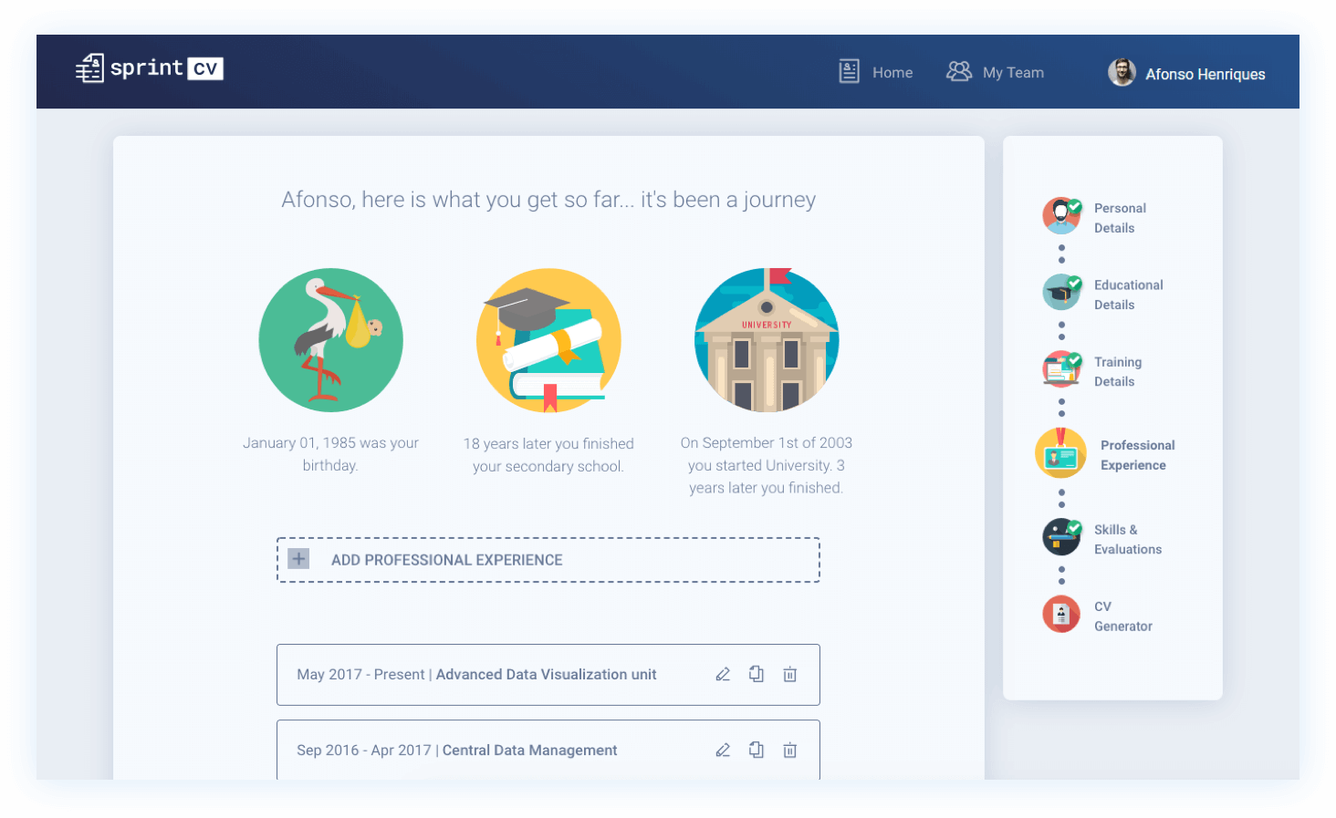1336x818 pixels.
Task: Click the University building illustration
Action: point(767,340)
